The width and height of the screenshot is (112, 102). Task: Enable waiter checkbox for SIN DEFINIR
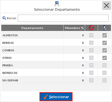(104, 80)
